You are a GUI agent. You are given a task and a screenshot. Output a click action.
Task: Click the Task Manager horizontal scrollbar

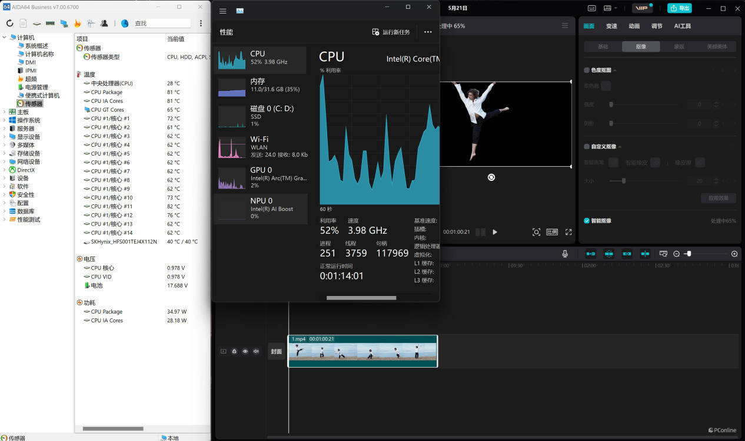(x=361, y=298)
